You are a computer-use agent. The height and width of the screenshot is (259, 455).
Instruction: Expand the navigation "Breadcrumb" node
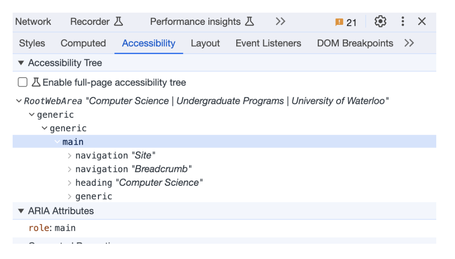70,169
